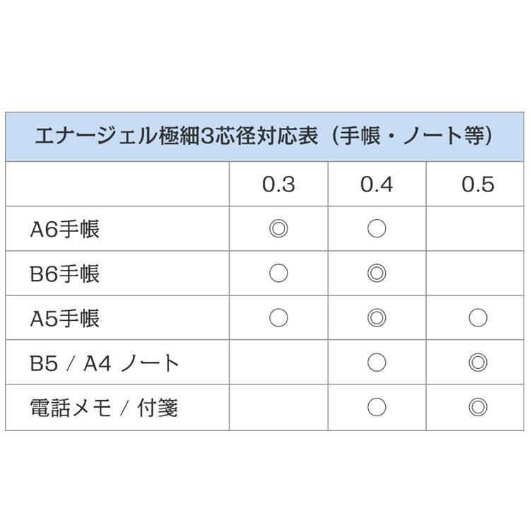
Task: Click the double circle for A6手帳 0.3
Action: [278, 228]
